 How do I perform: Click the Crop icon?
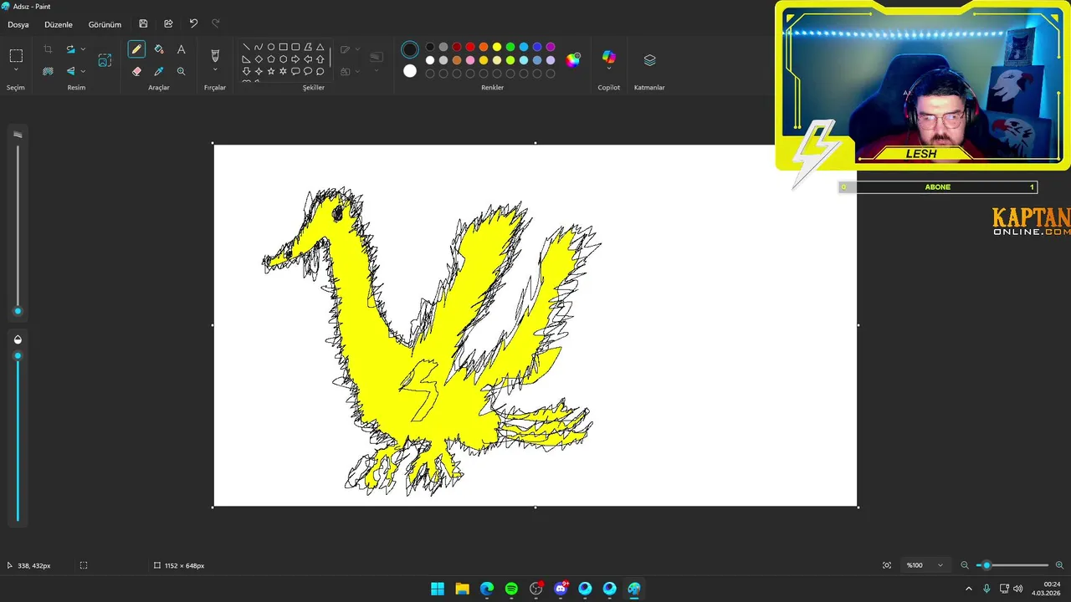(x=48, y=49)
